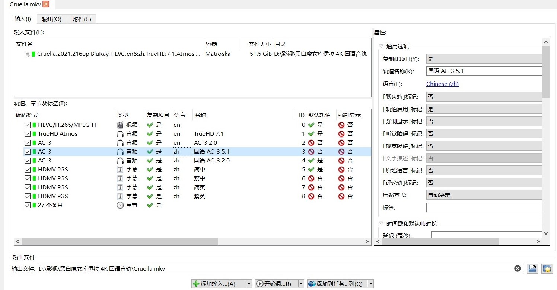Switch to the 输出(O) tab

pos(52,19)
